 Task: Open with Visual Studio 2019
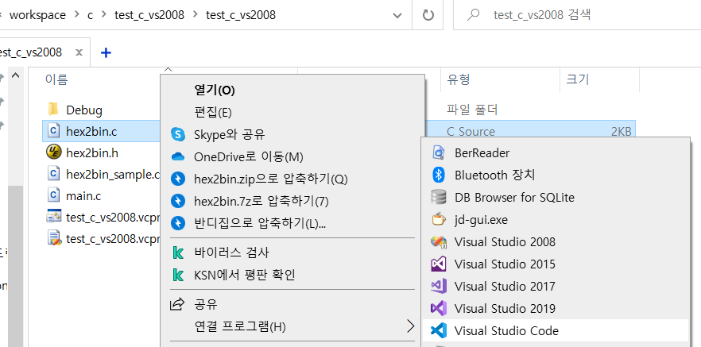(555, 308)
